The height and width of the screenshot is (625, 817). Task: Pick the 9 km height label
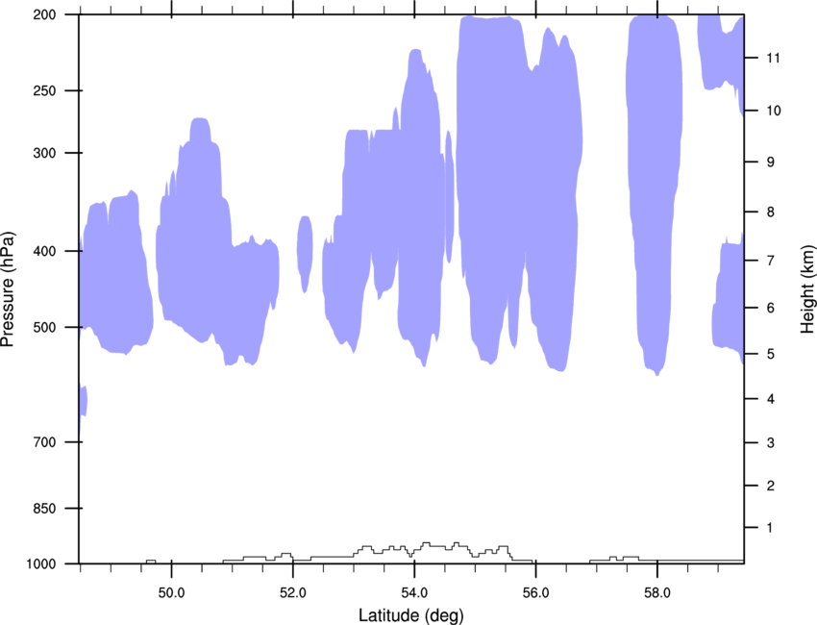(x=770, y=162)
